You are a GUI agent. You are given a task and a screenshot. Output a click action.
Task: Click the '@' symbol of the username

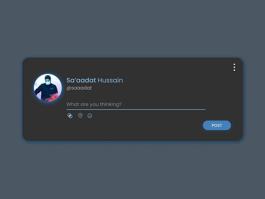click(x=69, y=88)
